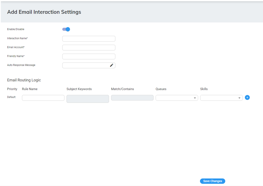Click into the Email Account field
This screenshot has height=186, width=263.
89,48
